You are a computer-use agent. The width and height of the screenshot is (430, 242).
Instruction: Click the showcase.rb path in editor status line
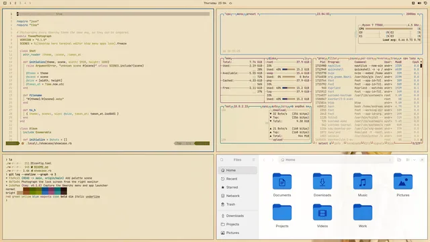[x=49, y=143]
